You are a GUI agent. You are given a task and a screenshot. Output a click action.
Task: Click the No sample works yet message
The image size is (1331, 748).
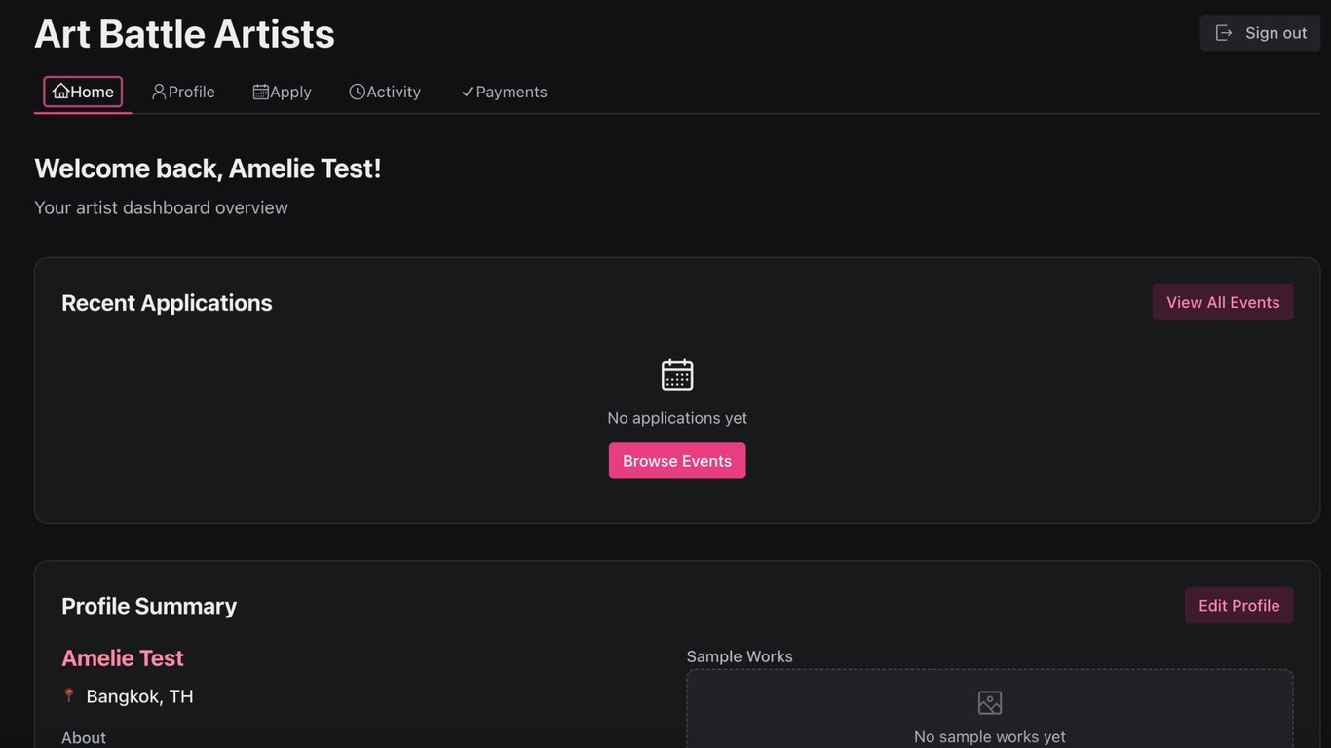[x=990, y=737]
